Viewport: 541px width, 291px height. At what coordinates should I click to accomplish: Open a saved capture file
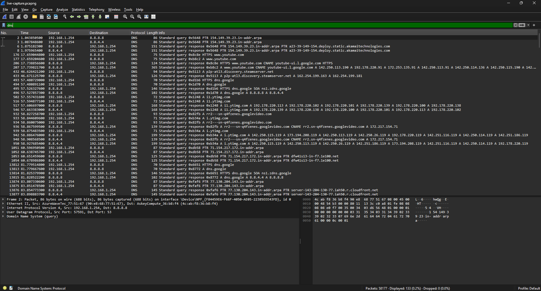pyautogui.click(x=34, y=17)
